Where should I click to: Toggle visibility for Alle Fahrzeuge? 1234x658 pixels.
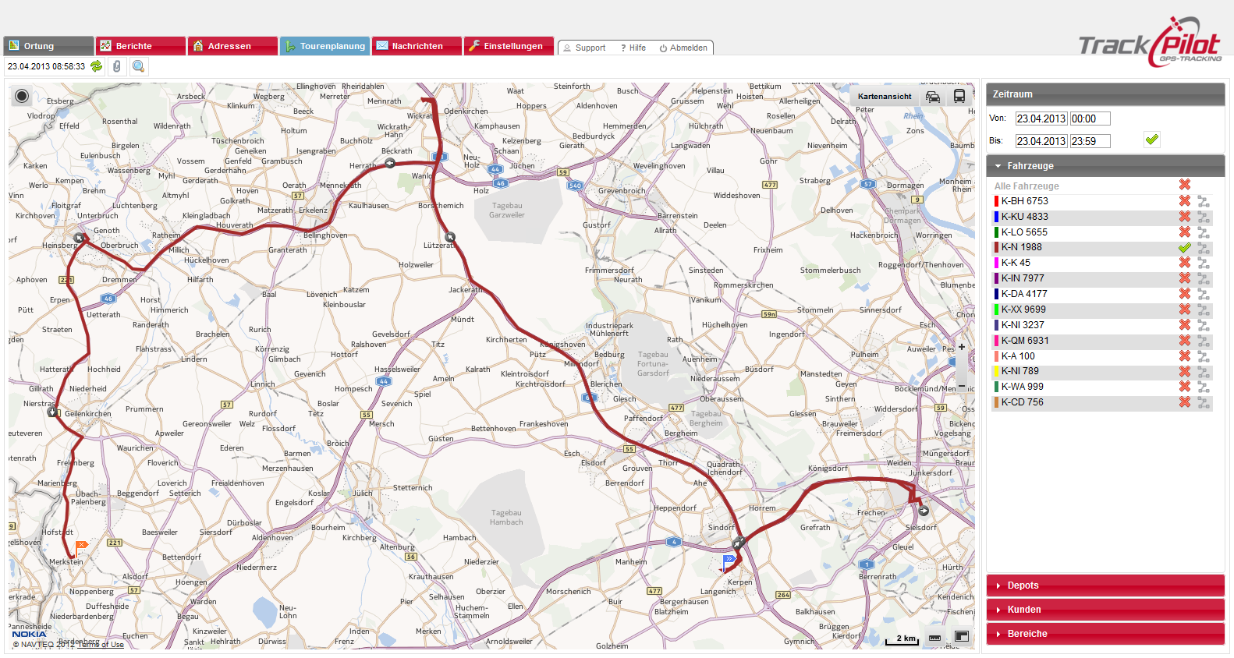(x=1185, y=184)
